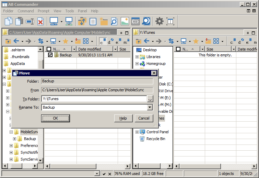This screenshot has height=178, width=259.
Task: Click the Delete red X toolbar icon
Action: coord(40,21)
